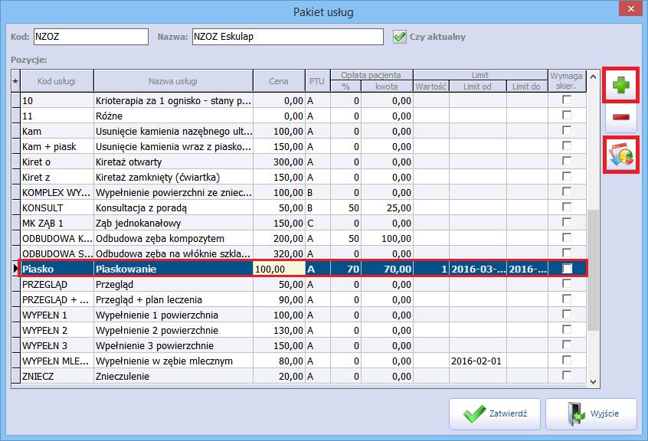This screenshot has height=441, width=648.
Task: Check Wymaga skier. for row 10 Krioterapia
Action: (x=567, y=100)
